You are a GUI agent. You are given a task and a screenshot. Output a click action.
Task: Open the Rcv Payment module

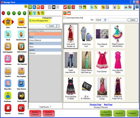[x=21, y=59]
